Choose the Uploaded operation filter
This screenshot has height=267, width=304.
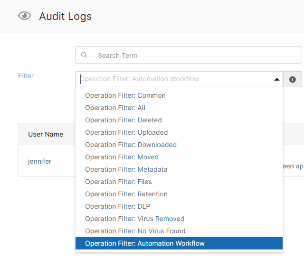click(126, 132)
